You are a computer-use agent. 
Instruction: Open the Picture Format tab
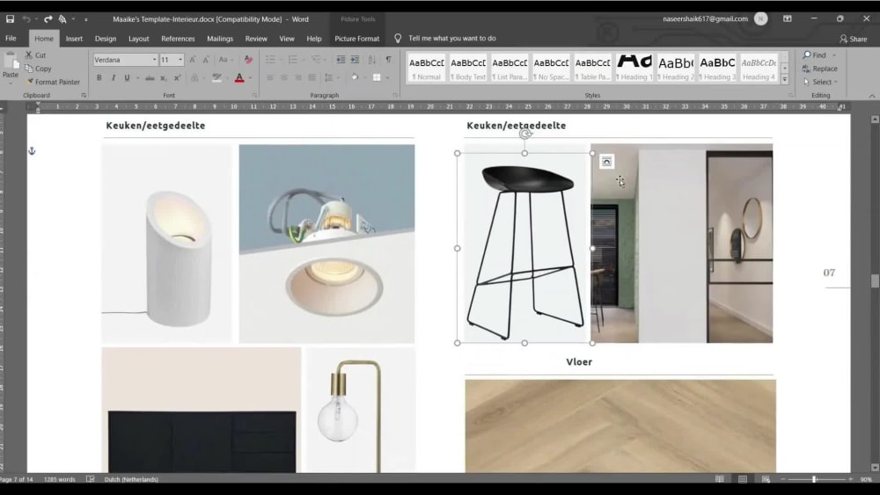[357, 39]
